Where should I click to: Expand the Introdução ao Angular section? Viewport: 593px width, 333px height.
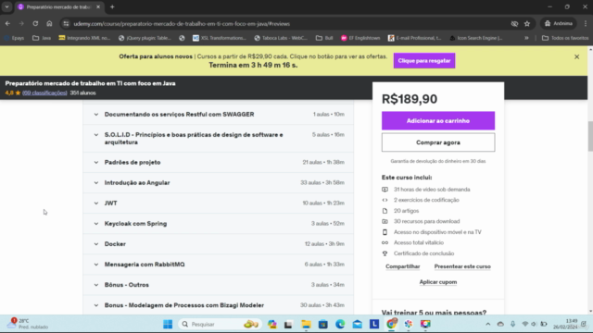(x=219, y=183)
